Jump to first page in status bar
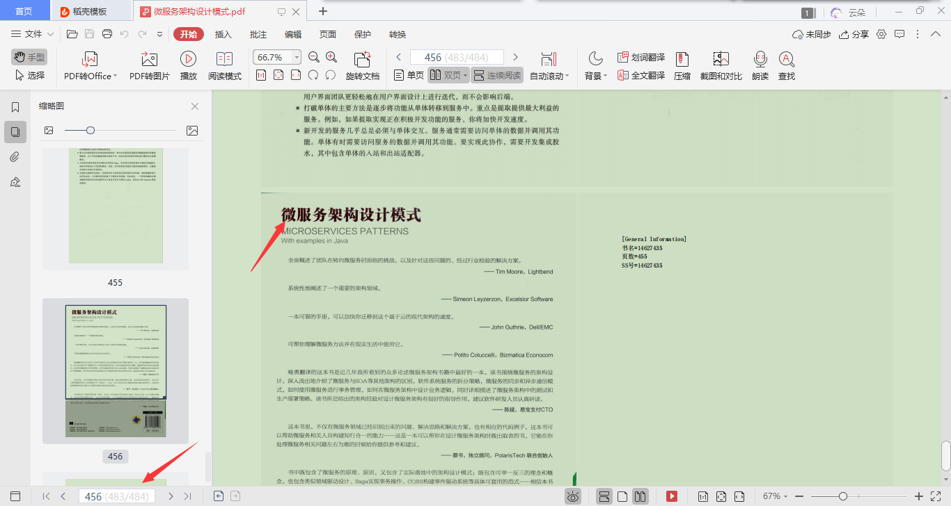Viewport: 951px width, 506px height. coord(46,496)
